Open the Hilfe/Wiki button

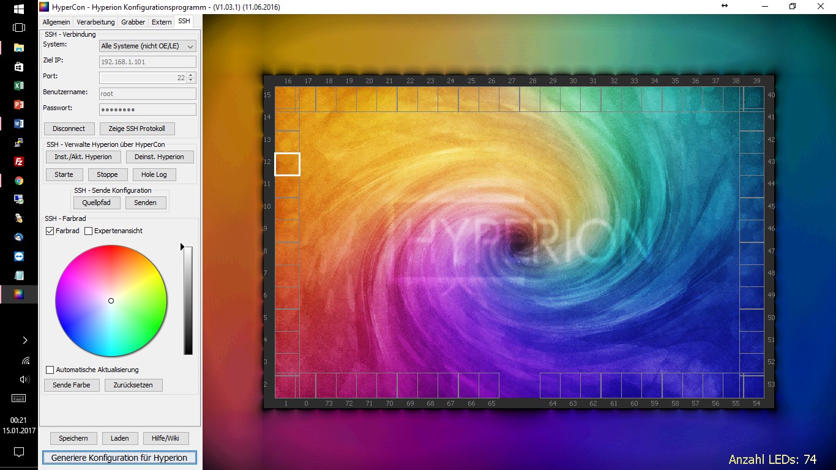166,438
